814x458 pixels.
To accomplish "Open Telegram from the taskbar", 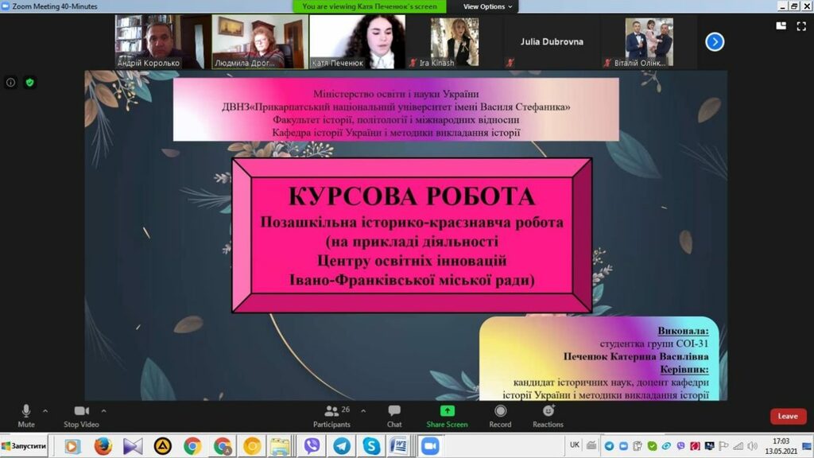I will pos(342,446).
